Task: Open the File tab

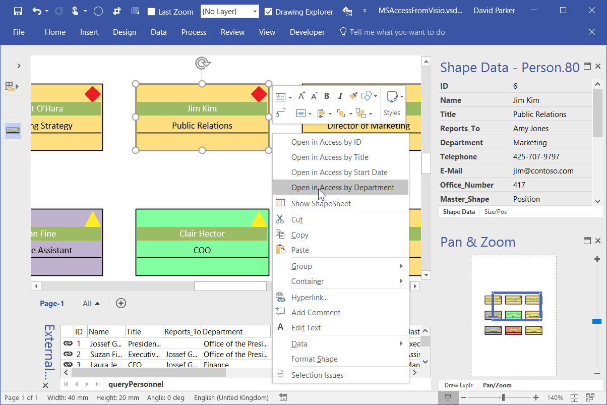Action: (x=19, y=32)
